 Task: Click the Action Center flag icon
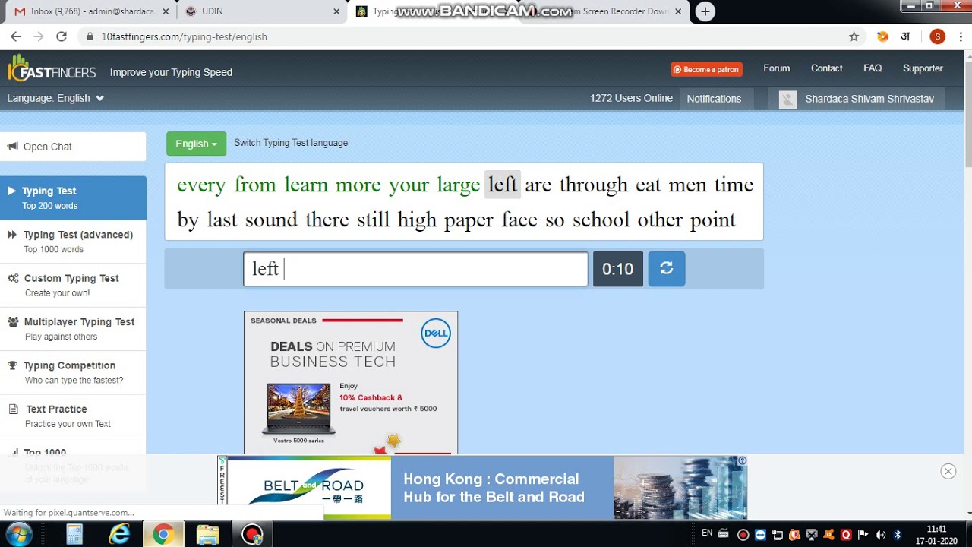tap(863, 534)
